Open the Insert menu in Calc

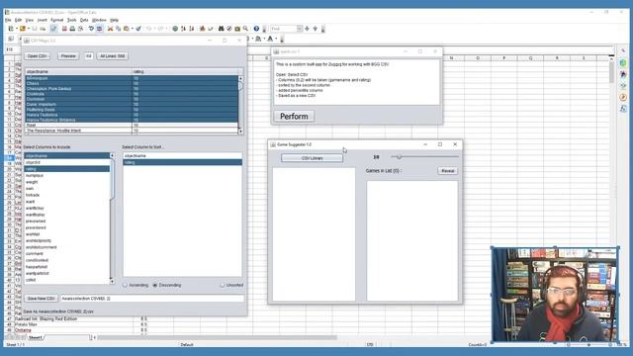tap(42, 20)
